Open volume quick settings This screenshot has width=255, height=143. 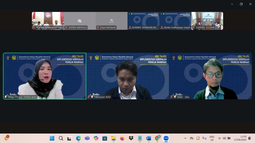pyautogui.click(x=224, y=138)
